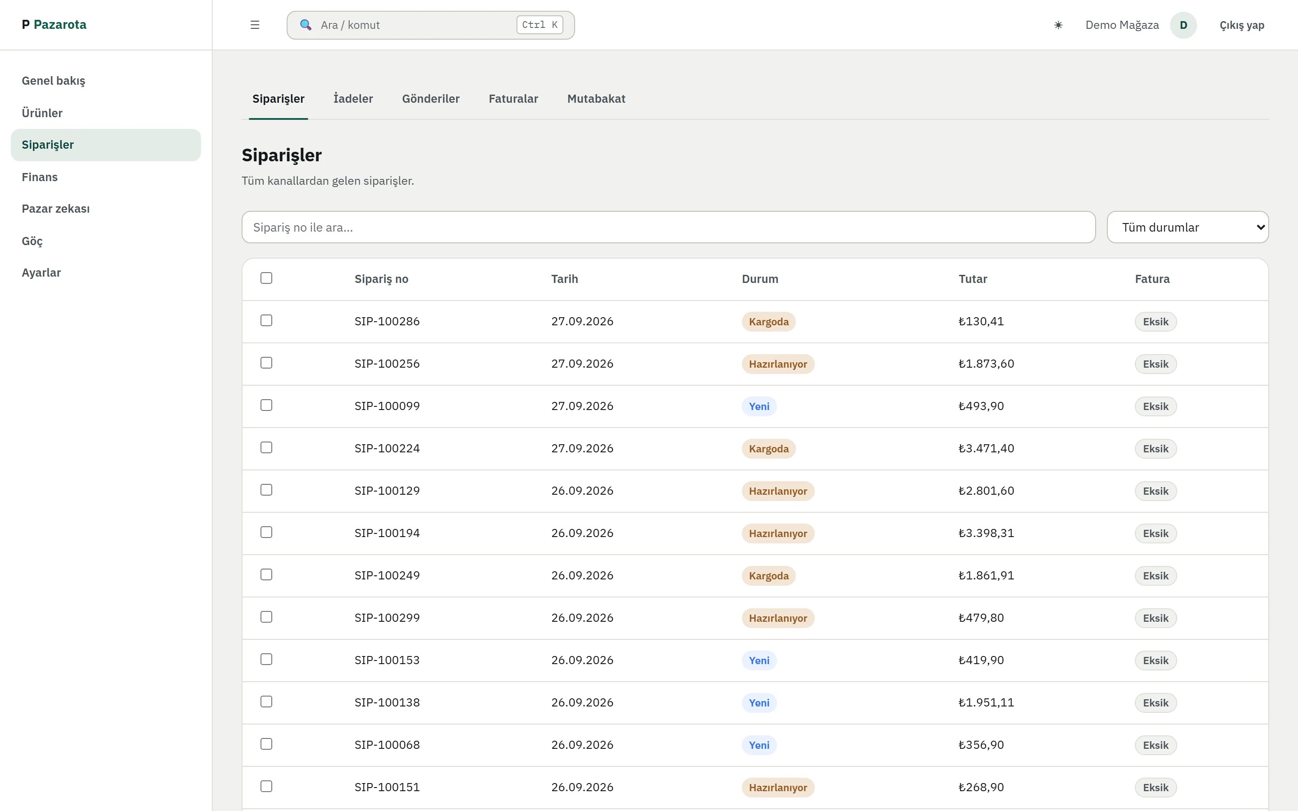Check the row checkbox for SIP-100129
Image resolution: width=1298 pixels, height=811 pixels.
266,490
